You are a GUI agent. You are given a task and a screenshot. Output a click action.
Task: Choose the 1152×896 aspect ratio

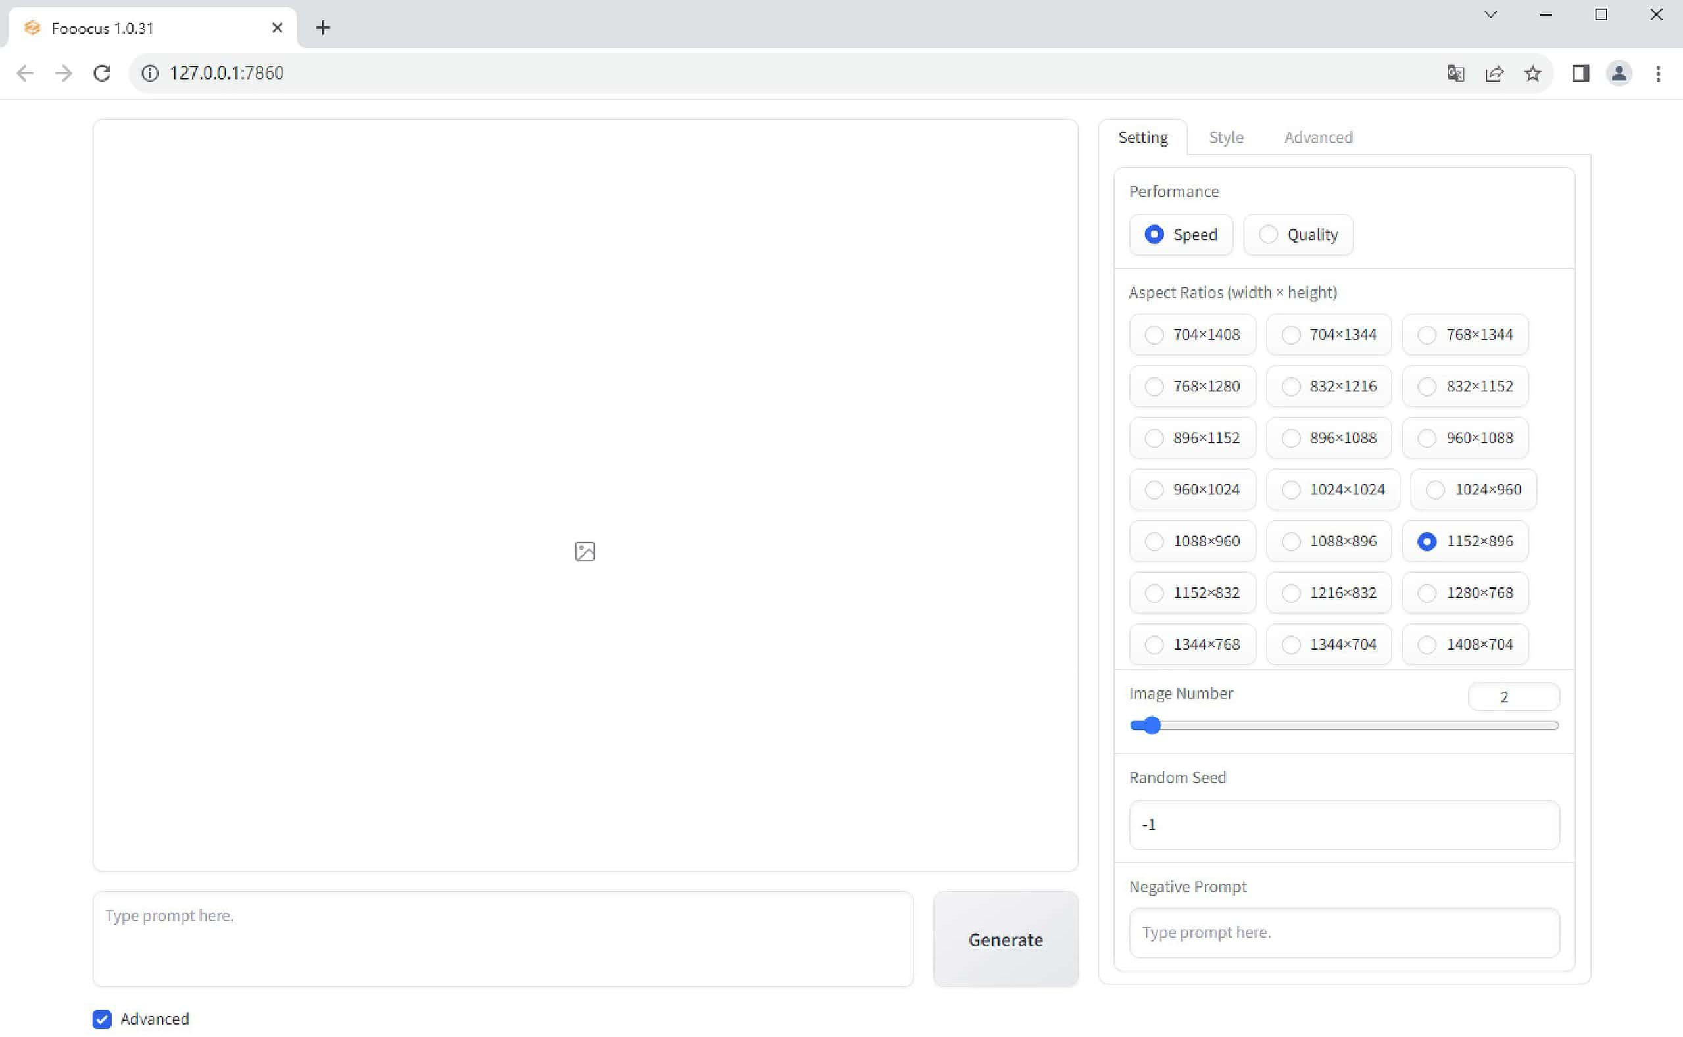click(x=1465, y=541)
